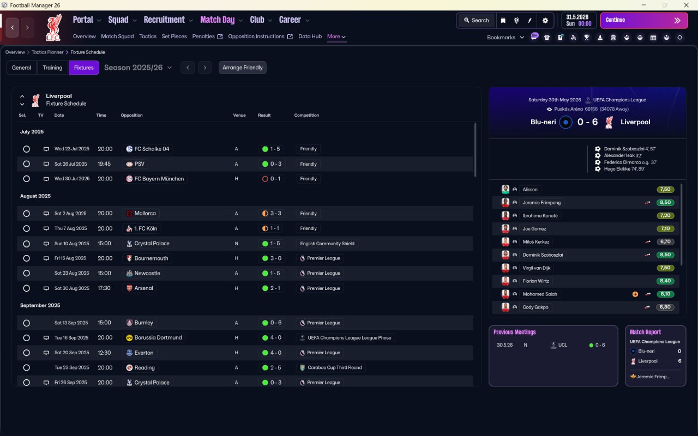The image size is (698, 436).
Task: Open the More submenu dropdown
Action: [x=336, y=37]
